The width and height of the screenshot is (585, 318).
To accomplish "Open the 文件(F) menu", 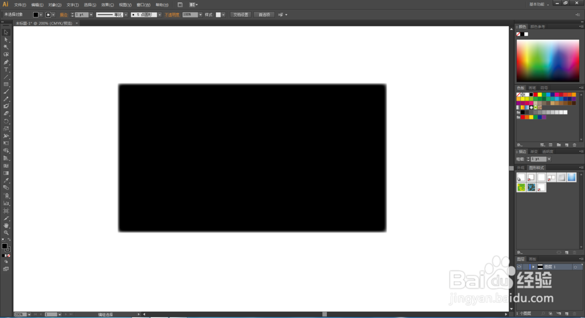I will pos(20,5).
